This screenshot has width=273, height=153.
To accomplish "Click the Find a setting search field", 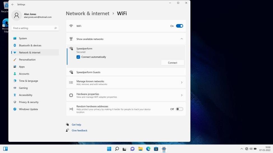I will [x=32, y=28].
